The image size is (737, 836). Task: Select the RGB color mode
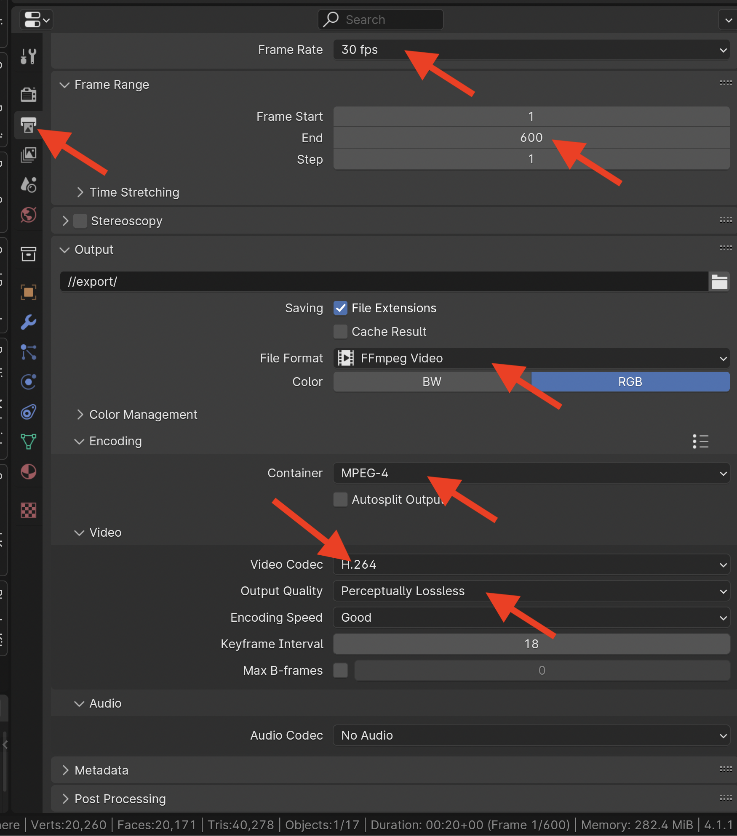tap(630, 382)
